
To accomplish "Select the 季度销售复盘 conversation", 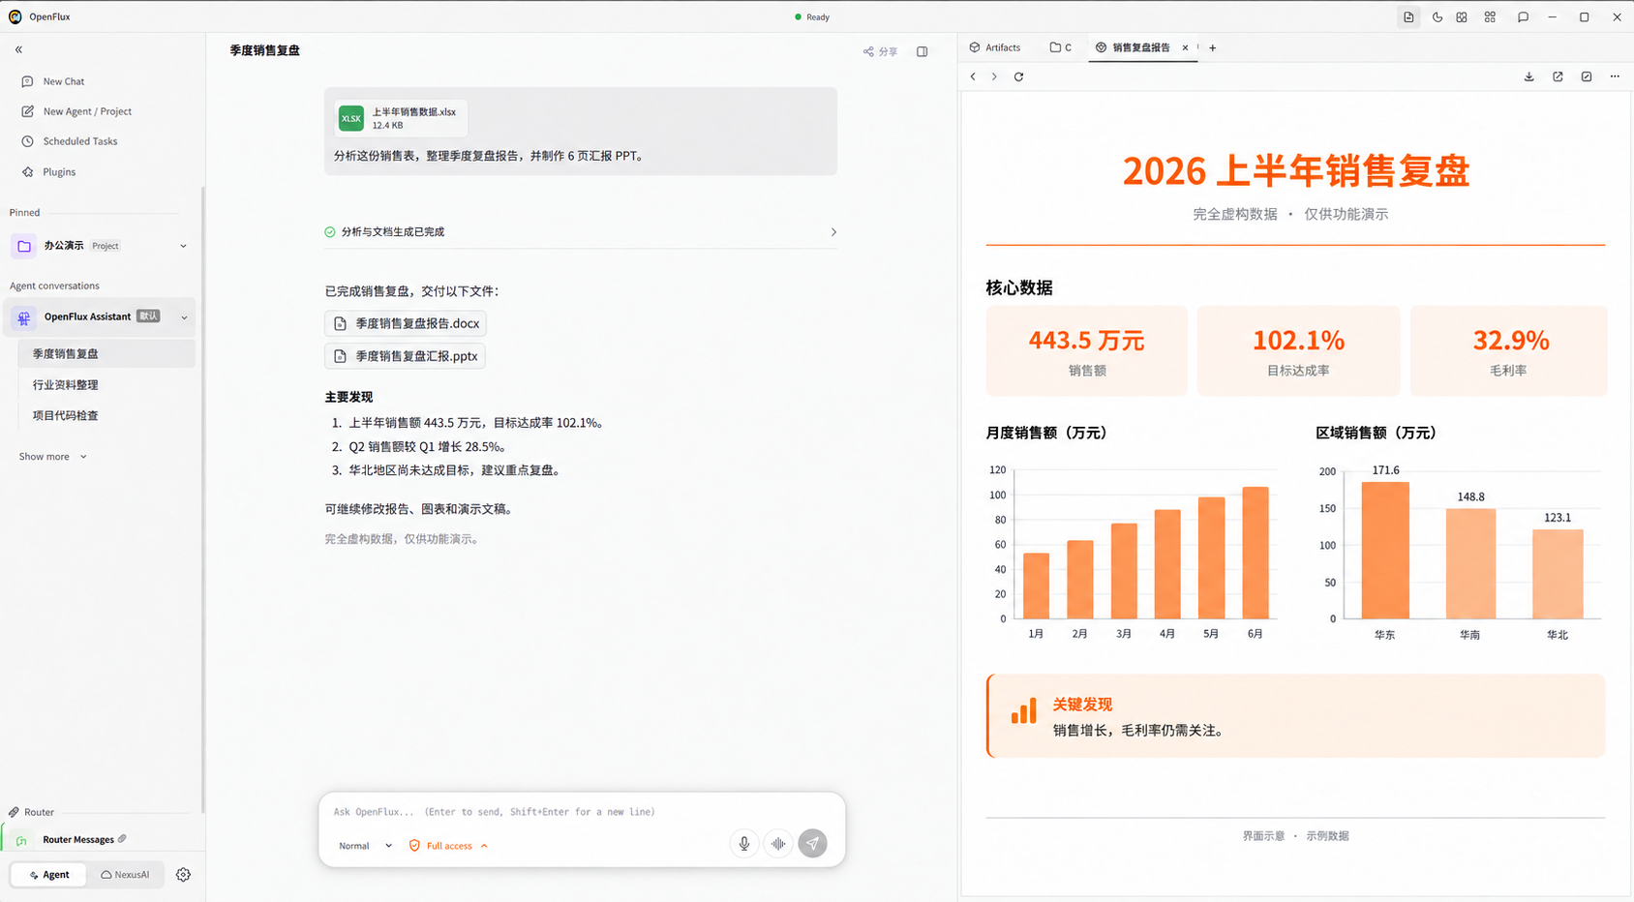I will pos(106,354).
